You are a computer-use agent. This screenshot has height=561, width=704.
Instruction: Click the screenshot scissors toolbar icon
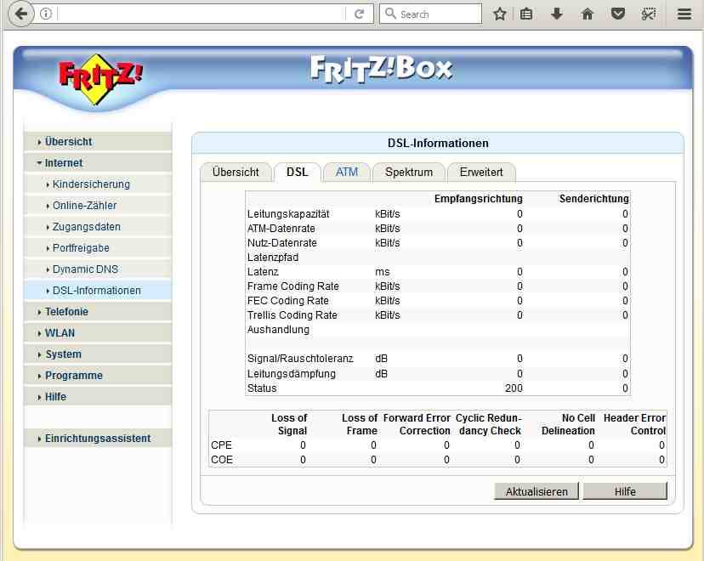(x=649, y=14)
